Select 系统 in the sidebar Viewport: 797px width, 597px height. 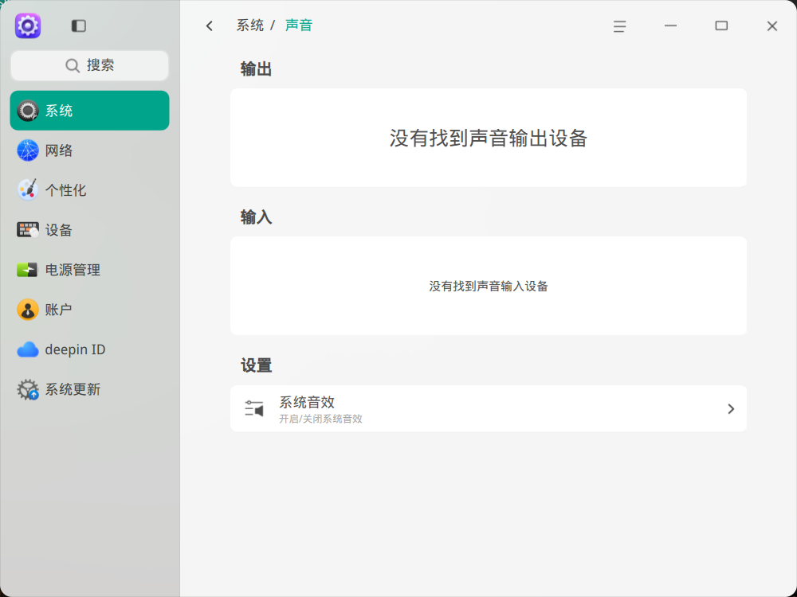click(89, 111)
